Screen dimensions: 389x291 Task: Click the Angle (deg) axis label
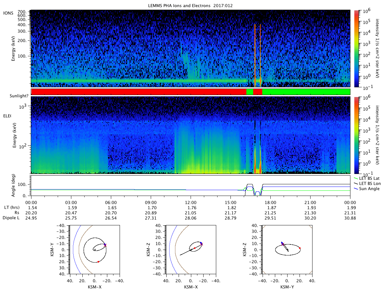click(14, 186)
